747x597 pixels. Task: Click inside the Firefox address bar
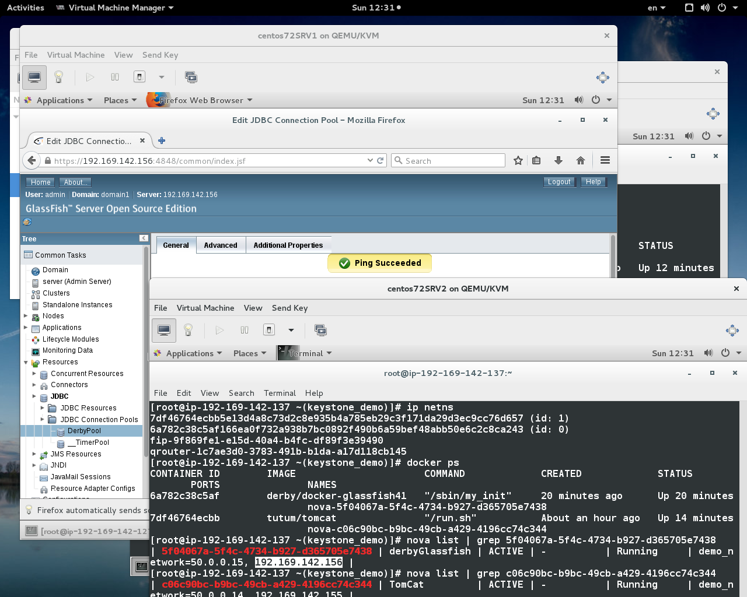click(204, 160)
